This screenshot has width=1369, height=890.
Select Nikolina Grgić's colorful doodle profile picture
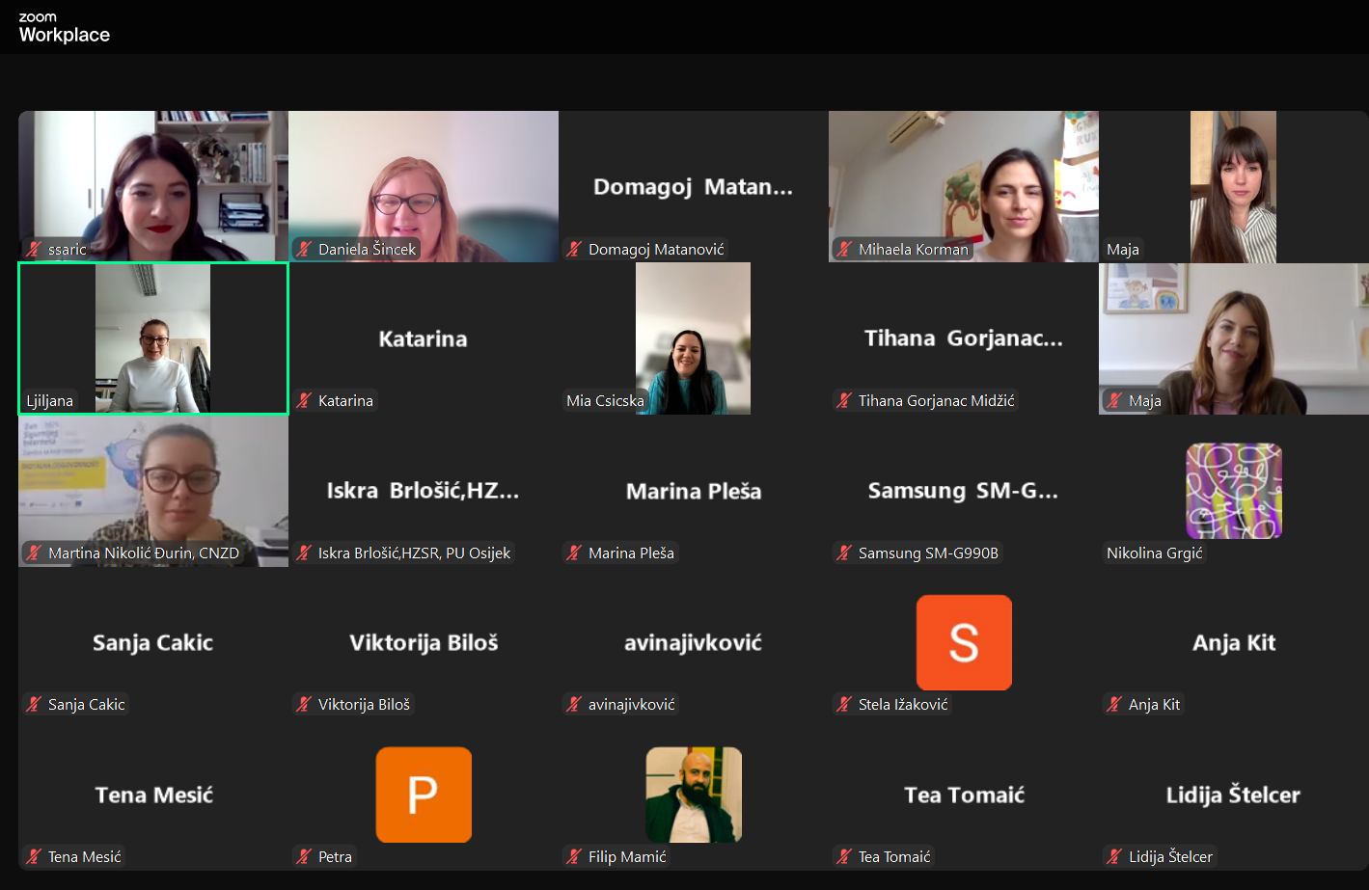click(x=1234, y=491)
